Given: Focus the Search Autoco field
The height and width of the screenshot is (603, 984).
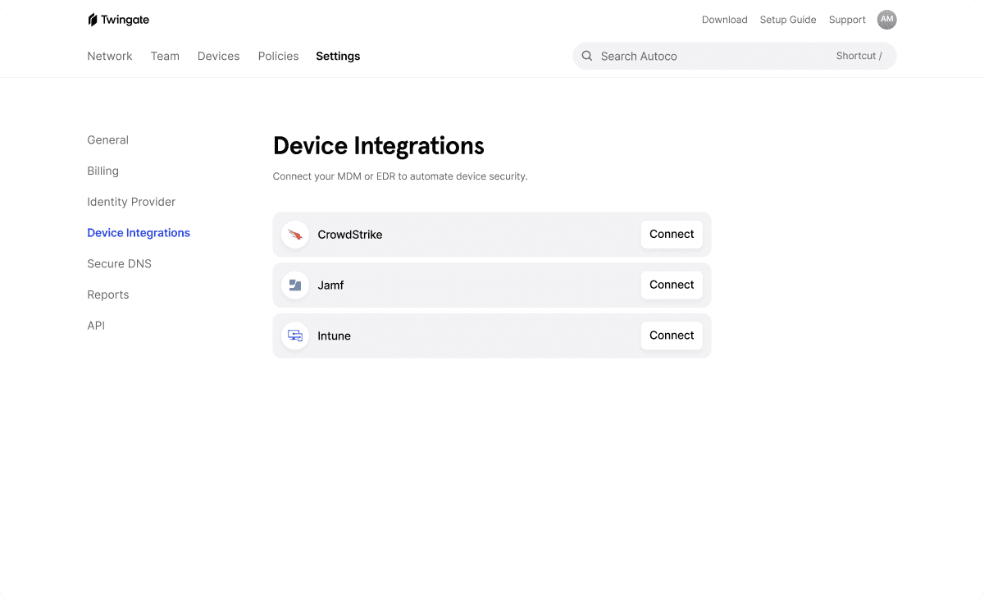Looking at the screenshot, I should pyautogui.click(x=735, y=56).
